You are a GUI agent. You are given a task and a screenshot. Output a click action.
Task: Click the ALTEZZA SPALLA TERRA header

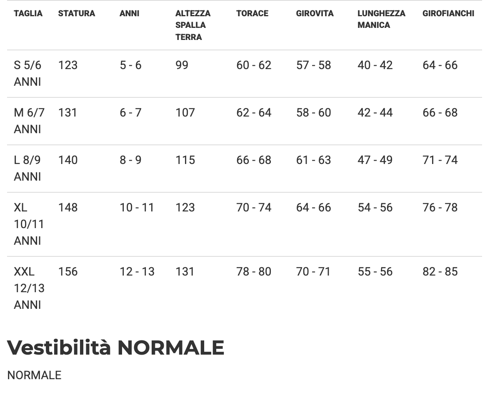[193, 25]
